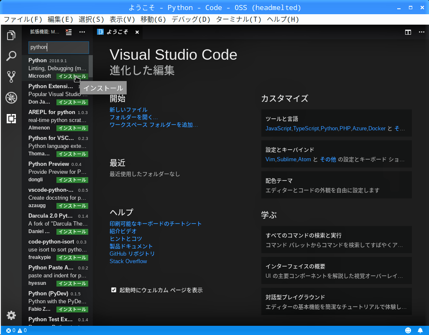Screen dimensions: 429x335
Task: Install code-python-isort by freakypie
Action: coord(72,258)
